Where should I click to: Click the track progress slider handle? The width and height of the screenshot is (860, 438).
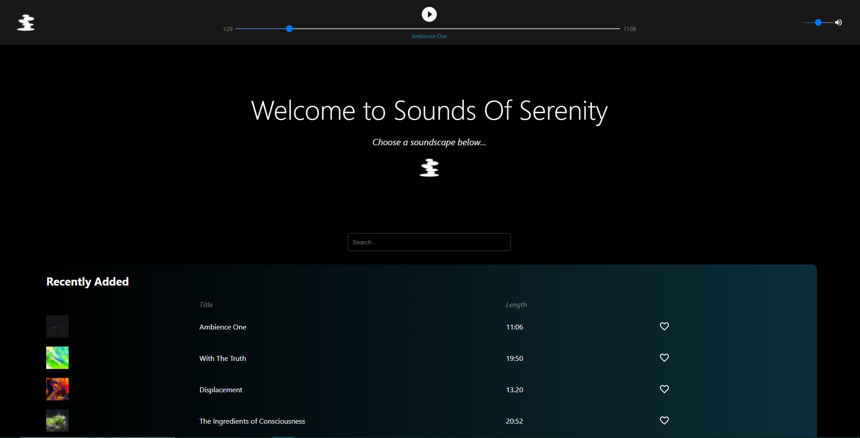(x=289, y=29)
